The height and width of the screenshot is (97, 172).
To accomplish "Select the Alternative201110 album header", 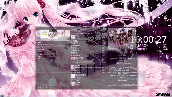I will pyautogui.click(x=88, y=76).
